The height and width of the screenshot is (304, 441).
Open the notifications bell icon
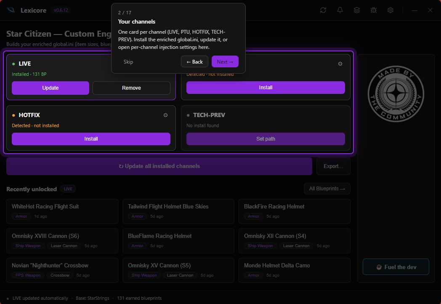(x=340, y=10)
